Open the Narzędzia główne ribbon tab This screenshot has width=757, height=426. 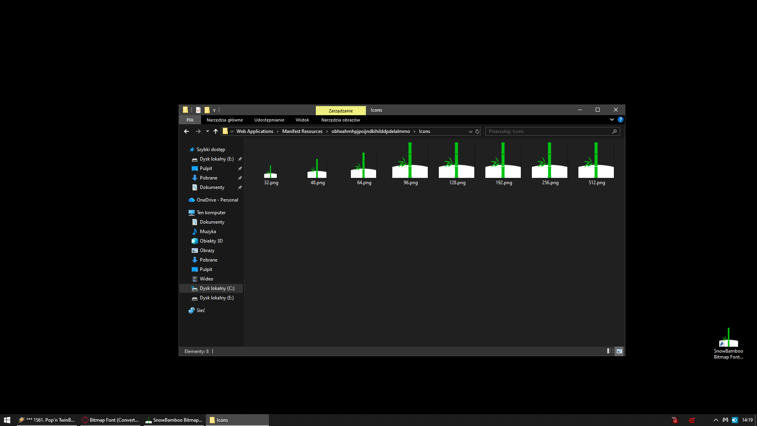[x=225, y=120]
